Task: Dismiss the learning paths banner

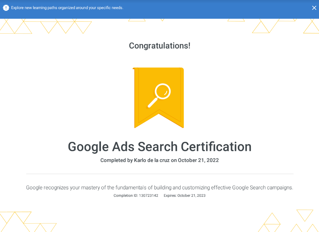Action: coord(314,8)
